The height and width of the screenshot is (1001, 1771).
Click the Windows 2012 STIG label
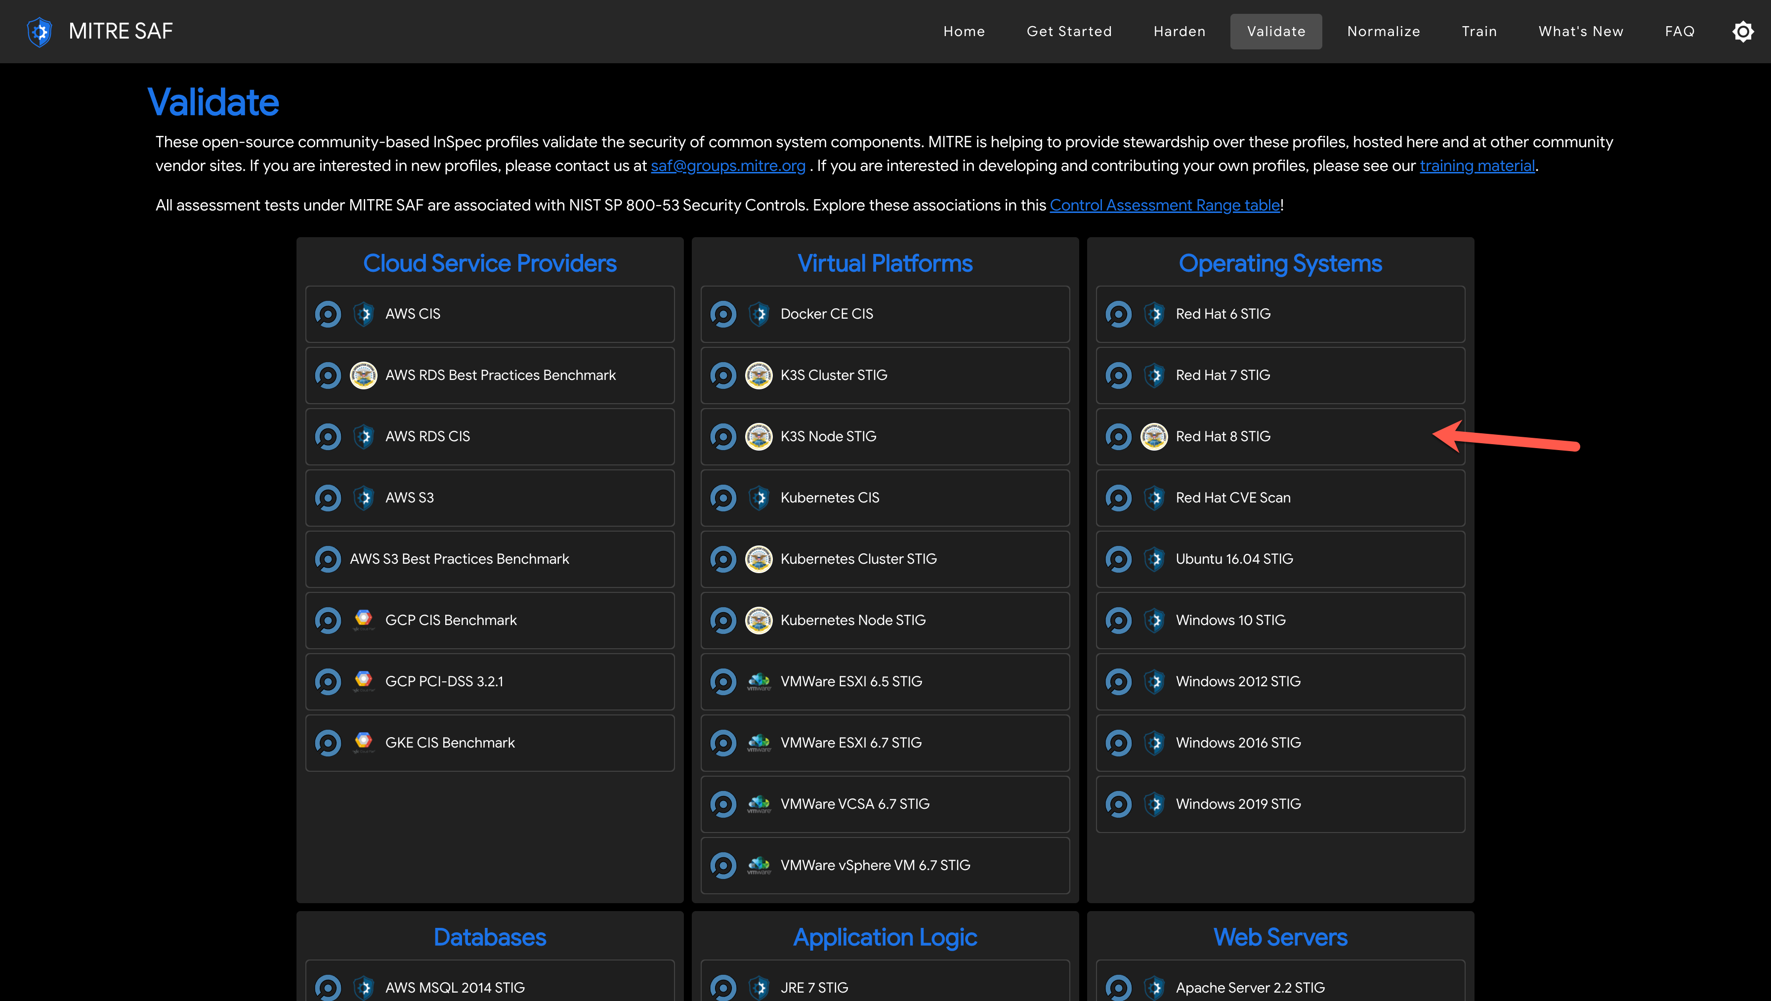coord(1238,681)
